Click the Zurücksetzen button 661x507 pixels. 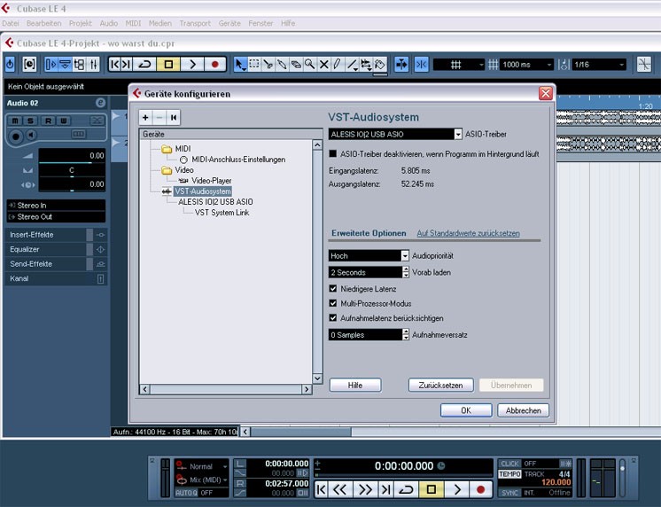coord(440,385)
